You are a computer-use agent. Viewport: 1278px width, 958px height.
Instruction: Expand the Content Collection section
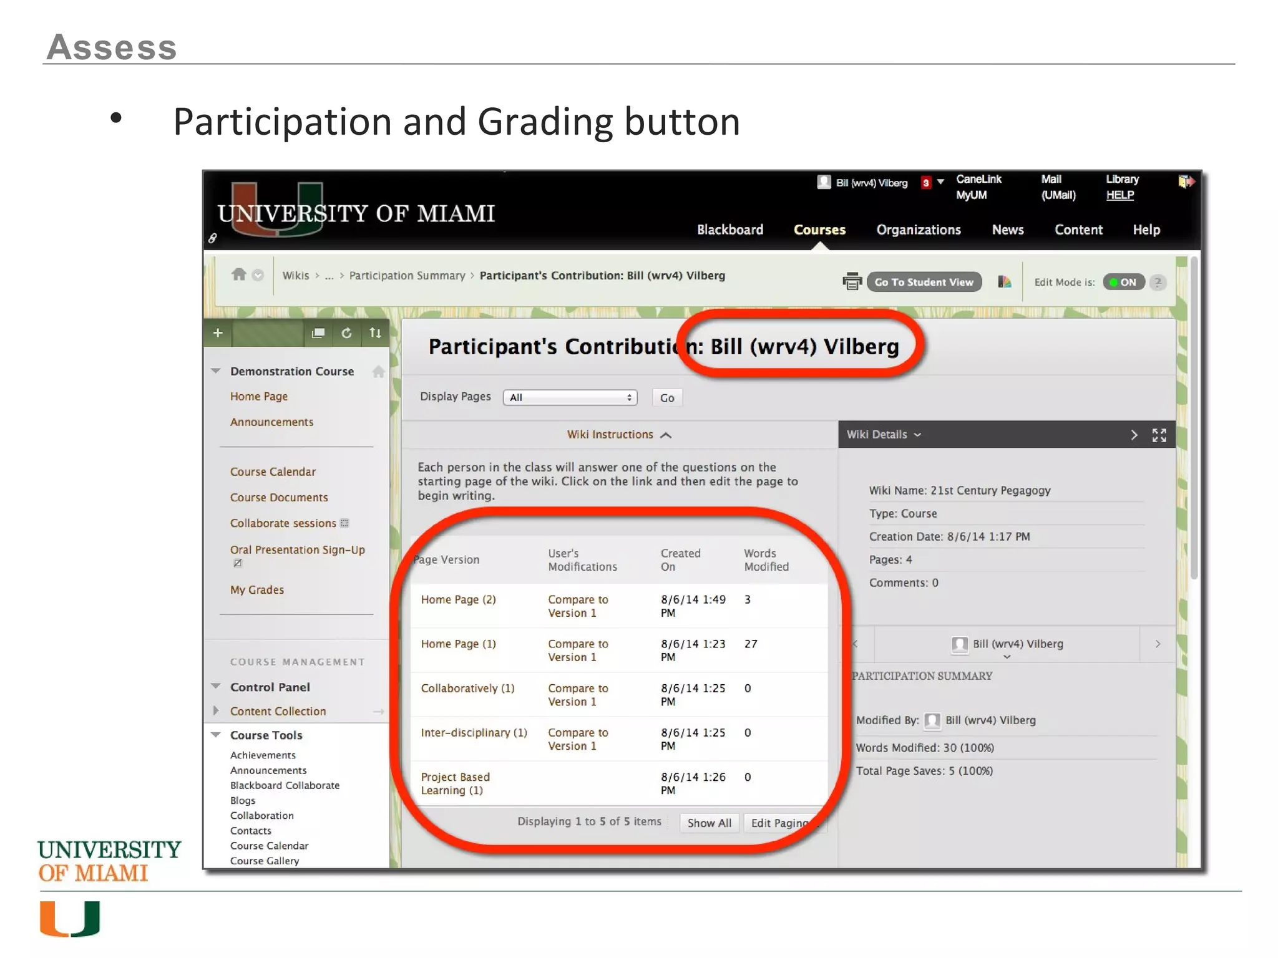(x=216, y=710)
